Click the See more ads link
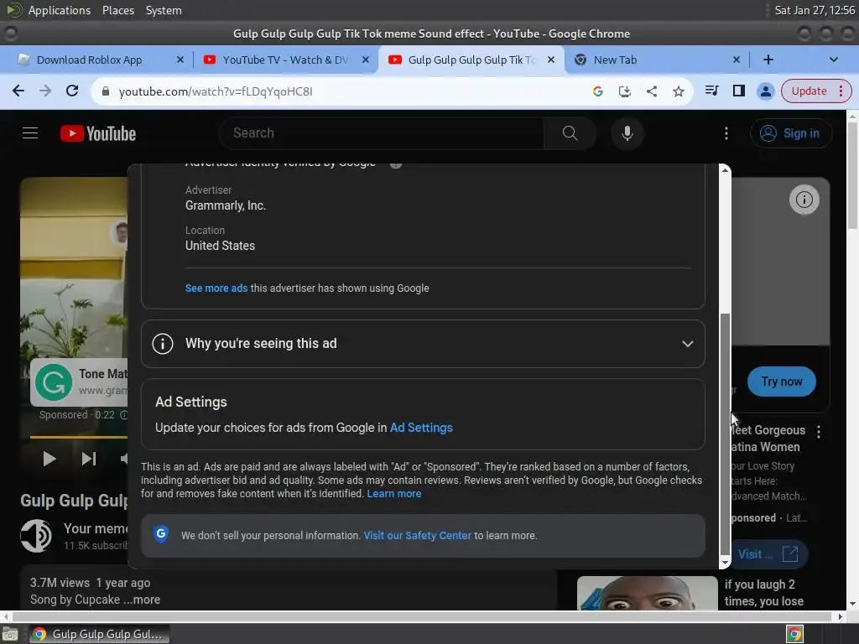The width and height of the screenshot is (859, 644). (x=216, y=288)
